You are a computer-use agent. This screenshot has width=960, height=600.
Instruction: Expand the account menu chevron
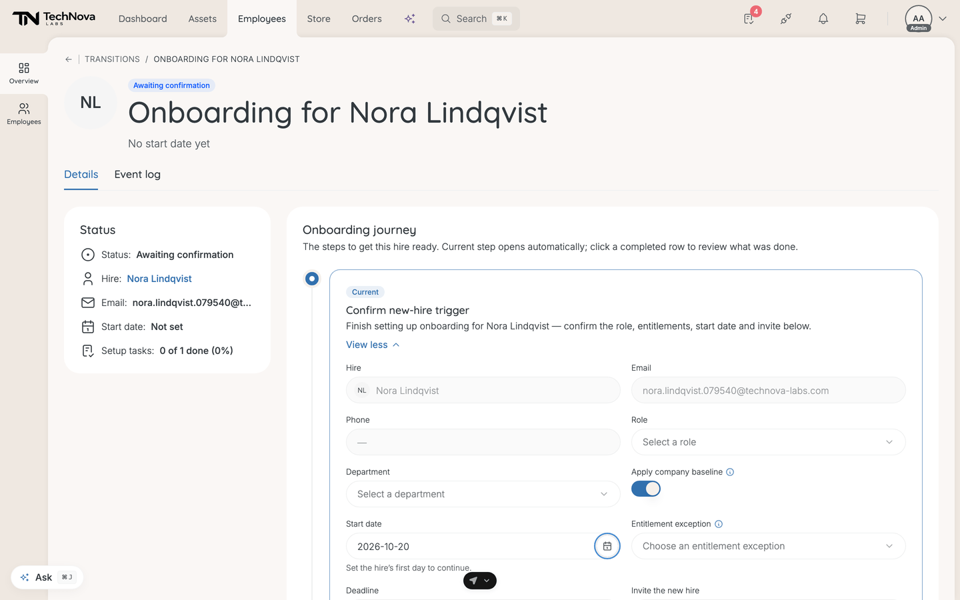pos(943,19)
